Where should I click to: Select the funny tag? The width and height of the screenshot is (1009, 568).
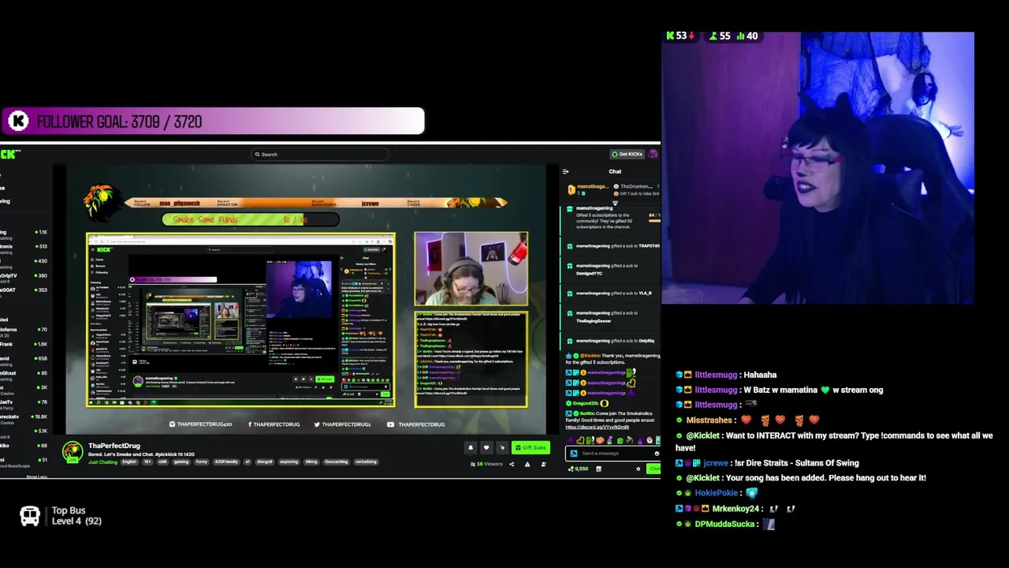(202, 461)
